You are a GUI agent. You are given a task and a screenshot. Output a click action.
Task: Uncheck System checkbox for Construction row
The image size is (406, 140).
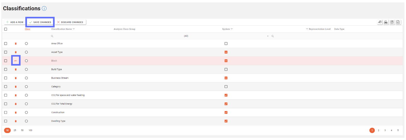[226, 112]
